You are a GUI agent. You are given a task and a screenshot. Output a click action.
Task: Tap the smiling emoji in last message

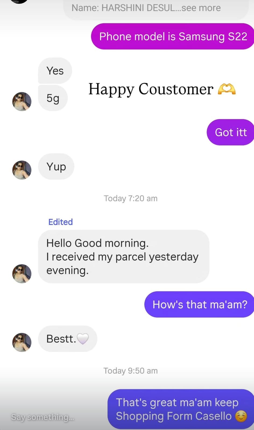coord(241,416)
